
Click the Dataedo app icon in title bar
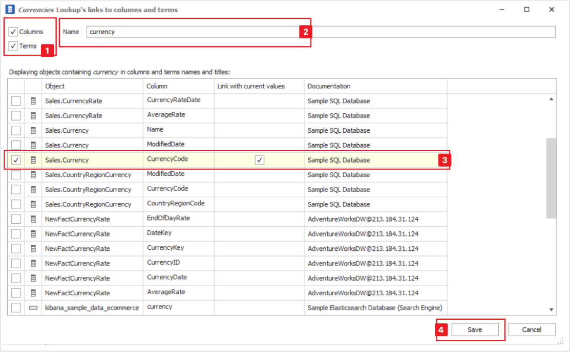click(9, 10)
